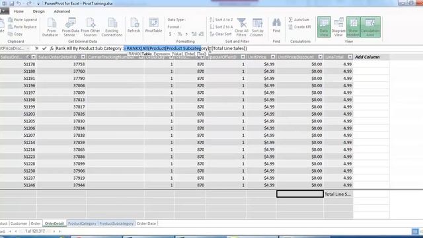Open Sort by Column
The width and height of the screenshot is (423, 238).
click(x=257, y=27)
